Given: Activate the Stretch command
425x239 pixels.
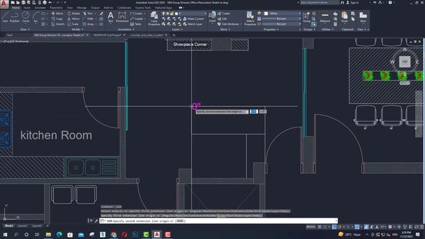Looking at the screenshot, I should (58, 24).
